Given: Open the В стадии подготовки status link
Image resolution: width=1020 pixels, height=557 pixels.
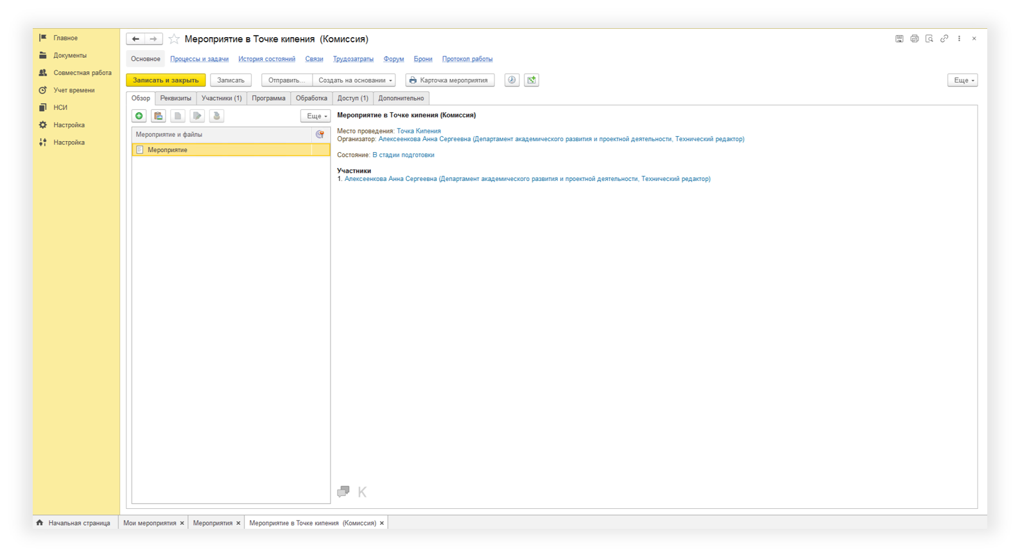Looking at the screenshot, I should click(403, 155).
